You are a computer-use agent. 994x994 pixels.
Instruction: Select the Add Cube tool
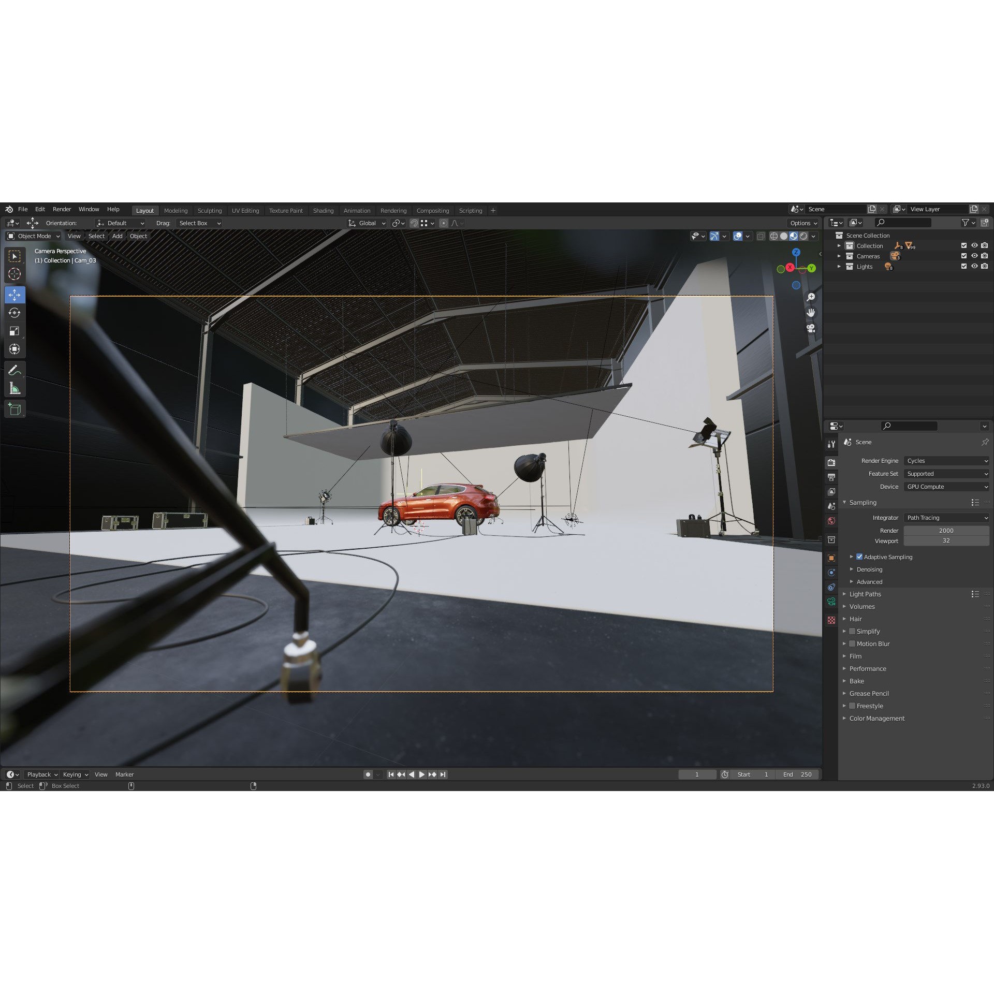click(x=14, y=408)
